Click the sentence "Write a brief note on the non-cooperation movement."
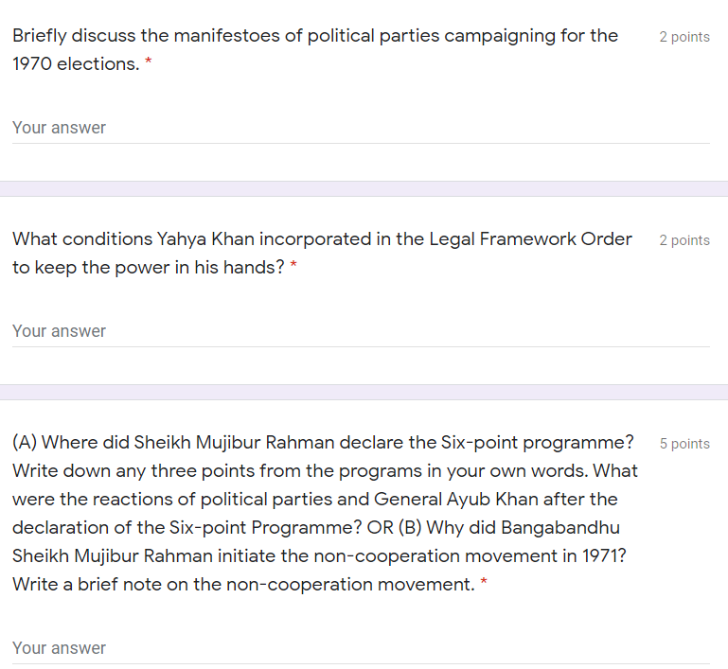This screenshot has height=669, width=728. [x=243, y=584]
